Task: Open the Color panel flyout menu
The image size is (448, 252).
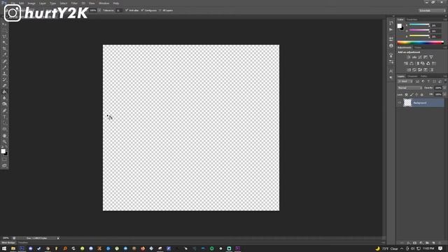Action: [x=445, y=20]
